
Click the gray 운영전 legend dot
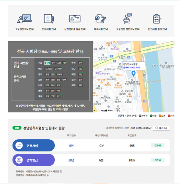140,116
